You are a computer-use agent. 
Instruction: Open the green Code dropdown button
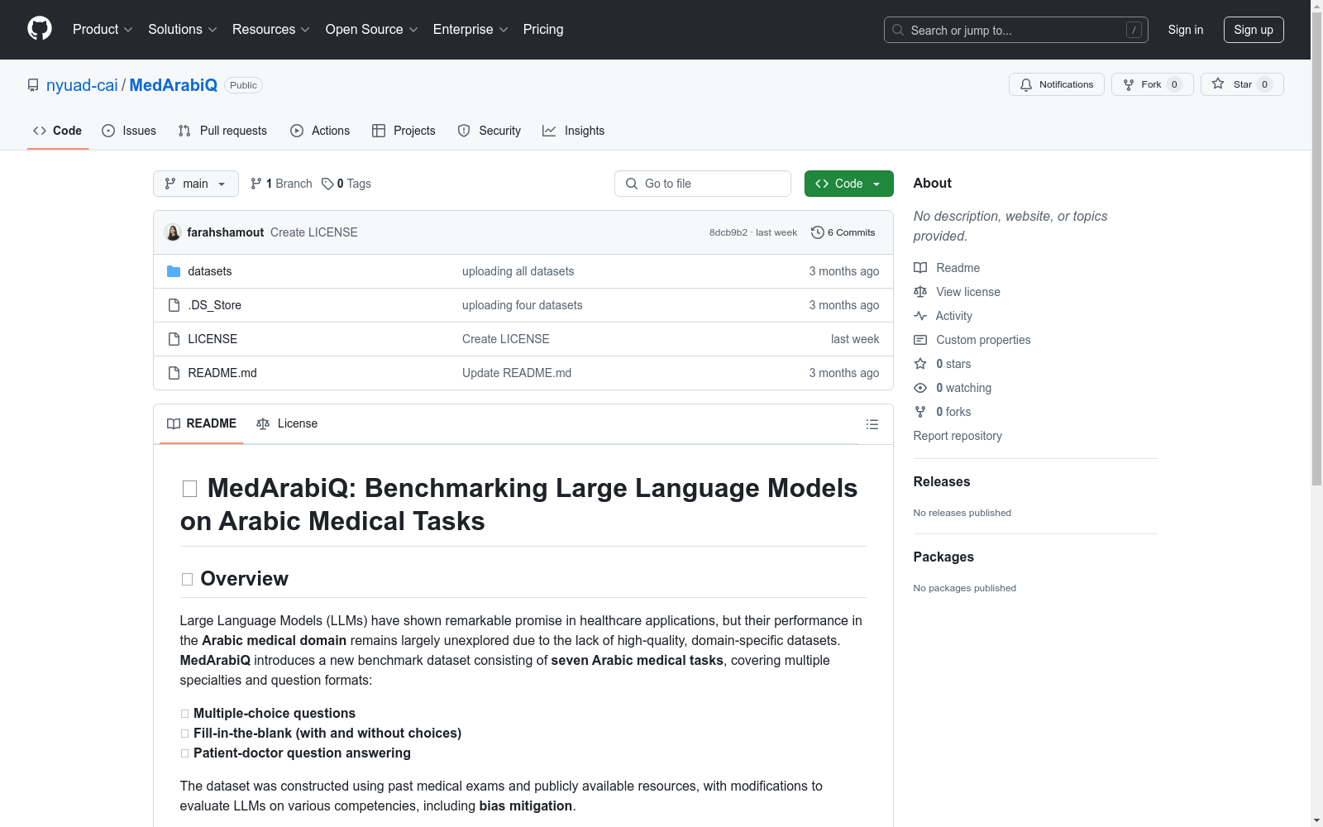click(x=848, y=184)
